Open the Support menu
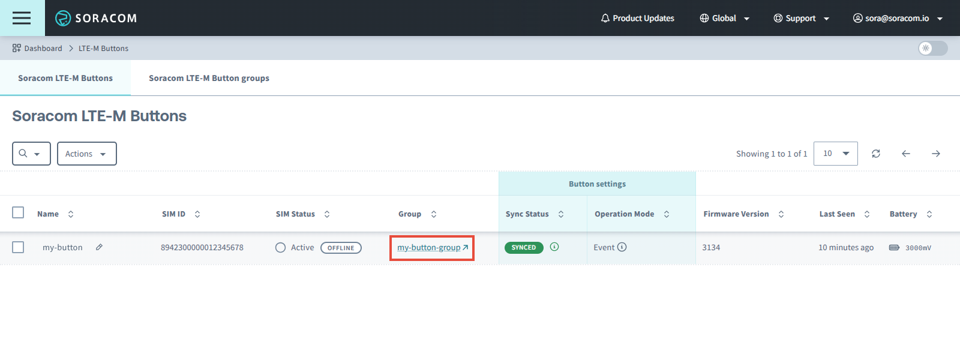The width and height of the screenshot is (960, 360). coord(801,18)
